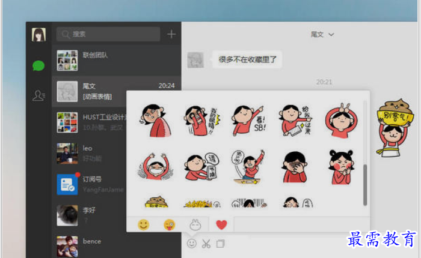
Task: Click the [动画表情] preview text
Action: (97, 97)
